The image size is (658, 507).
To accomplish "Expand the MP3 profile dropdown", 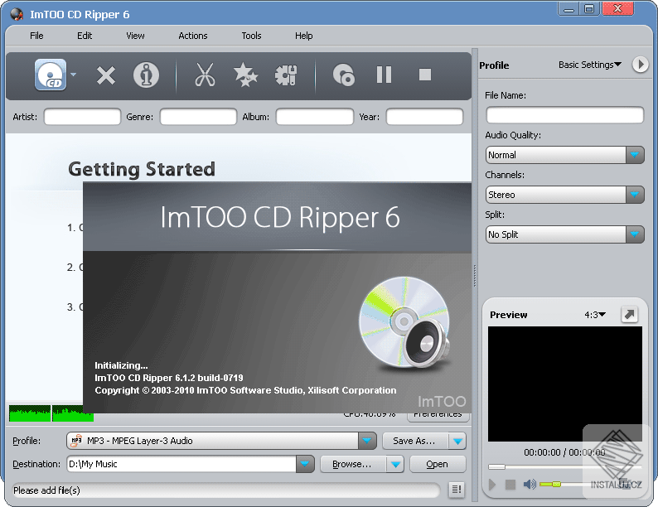I will (x=367, y=441).
